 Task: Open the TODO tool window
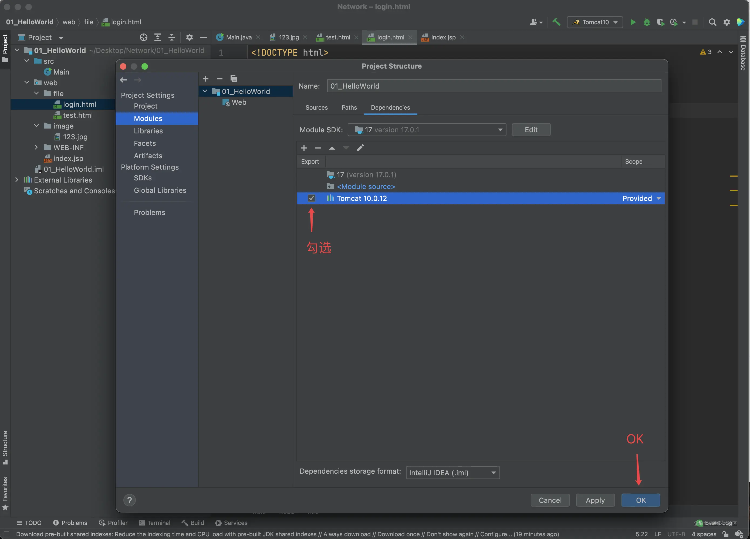(x=29, y=523)
